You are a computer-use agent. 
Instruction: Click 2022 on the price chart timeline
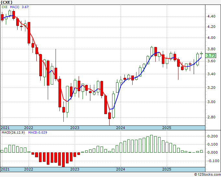(29, 128)
